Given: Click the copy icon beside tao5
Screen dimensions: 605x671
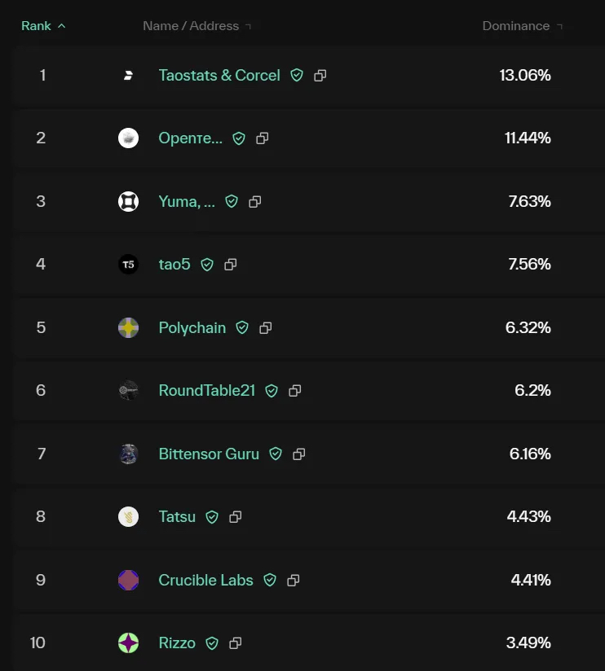Looking at the screenshot, I should pos(231,265).
